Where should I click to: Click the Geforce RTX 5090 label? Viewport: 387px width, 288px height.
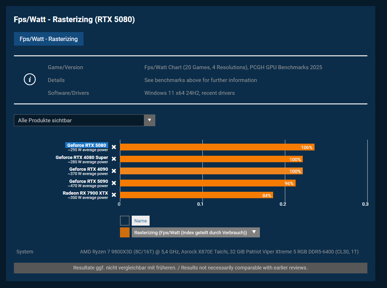click(x=89, y=181)
